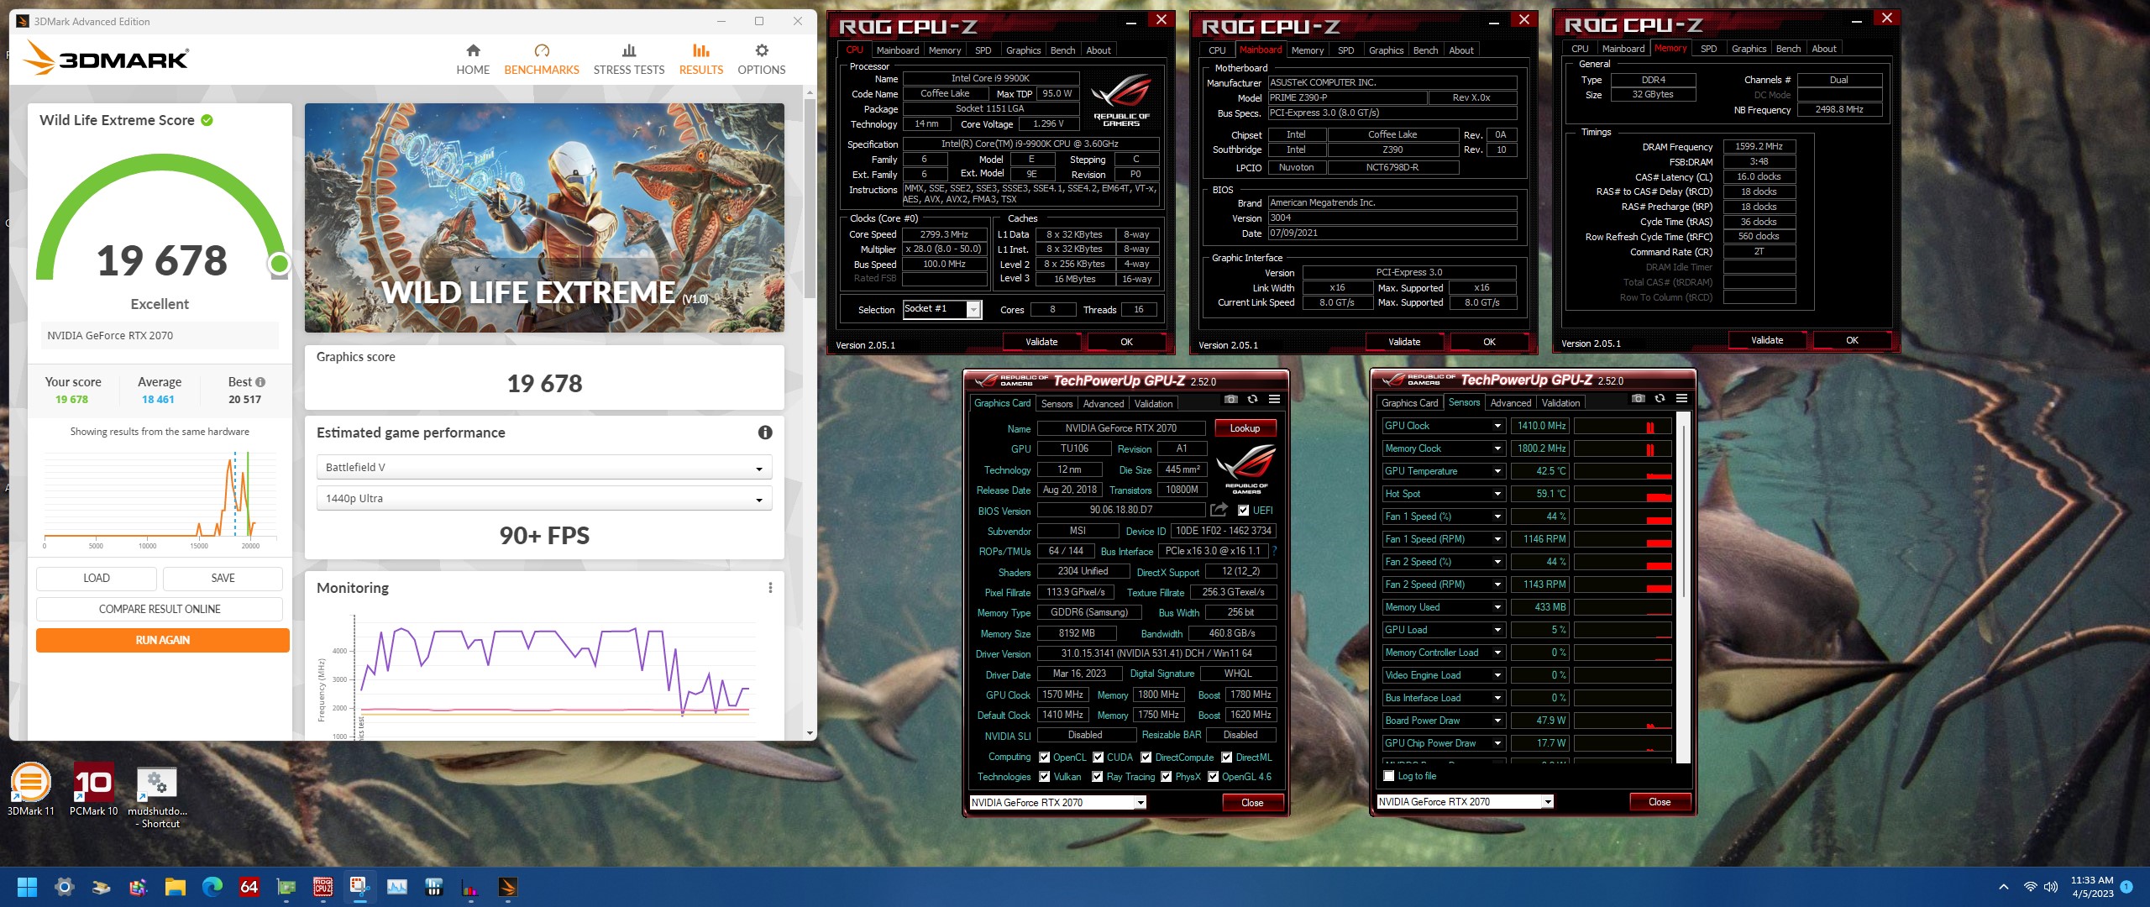
Task: Click the SAVE result button
Action: tap(223, 578)
